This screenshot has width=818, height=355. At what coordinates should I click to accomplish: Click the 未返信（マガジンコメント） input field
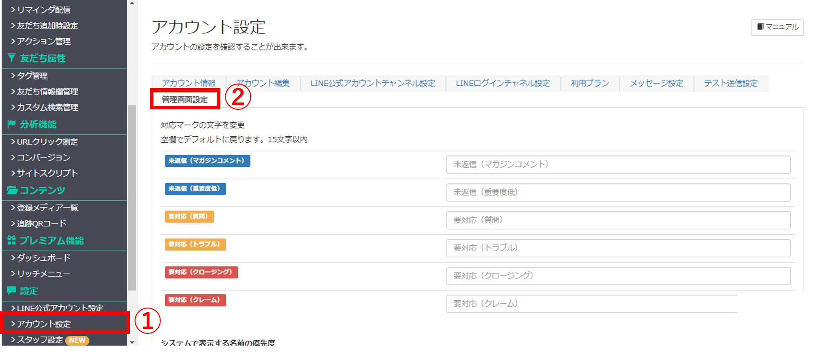(618, 164)
